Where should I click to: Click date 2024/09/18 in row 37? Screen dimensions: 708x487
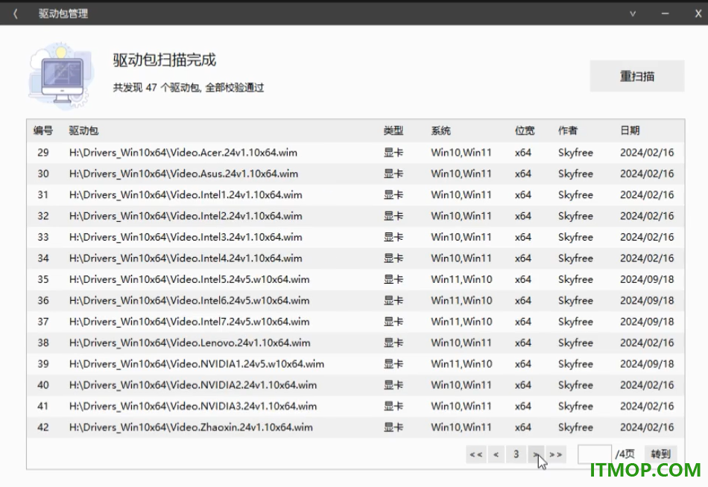tap(647, 322)
